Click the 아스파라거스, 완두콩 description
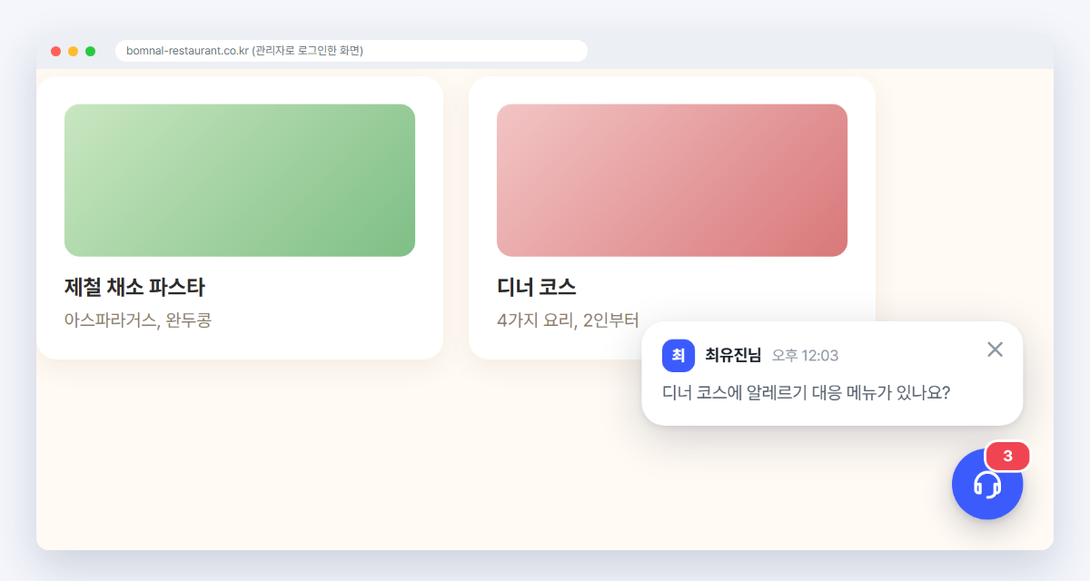The image size is (1090, 581). pyautogui.click(x=138, y=320)
